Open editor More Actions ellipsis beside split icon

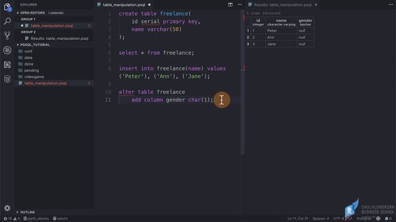239,5
